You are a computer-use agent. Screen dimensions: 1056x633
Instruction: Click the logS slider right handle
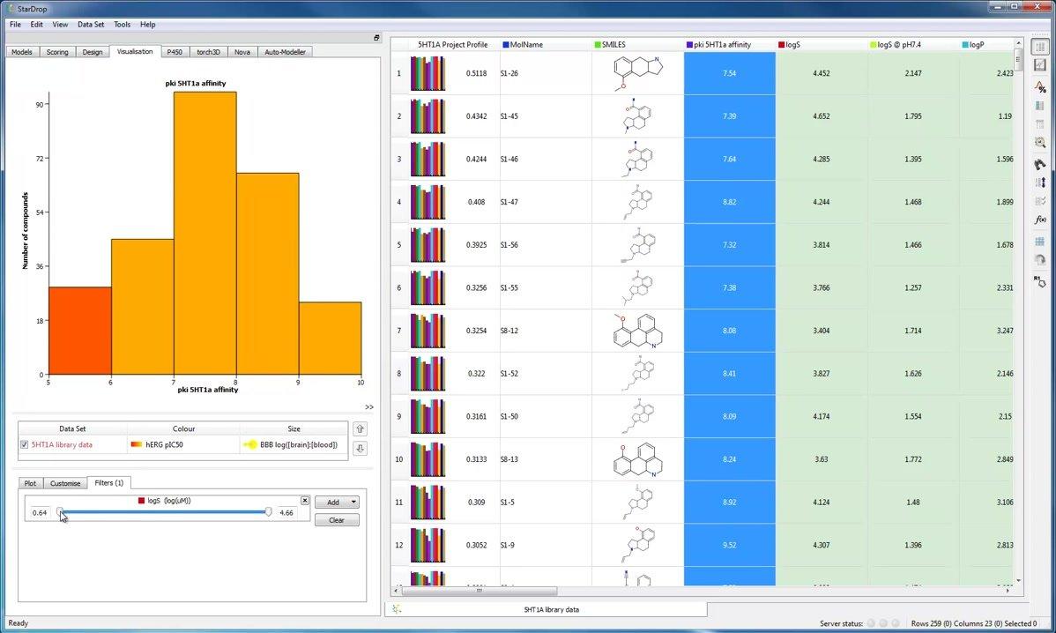[x=268, y=512]
